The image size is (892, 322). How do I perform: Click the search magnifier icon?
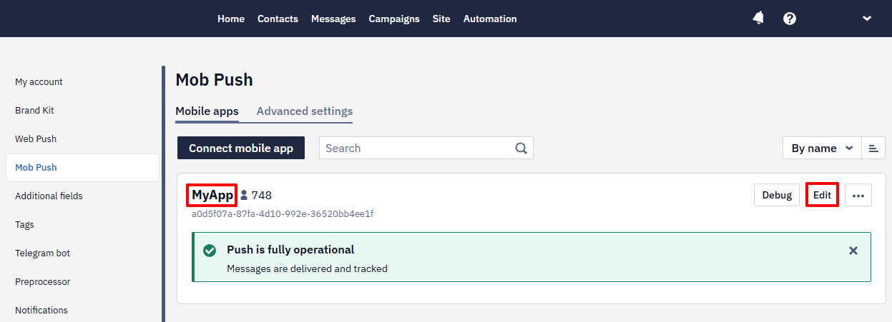tap(521, 149)
